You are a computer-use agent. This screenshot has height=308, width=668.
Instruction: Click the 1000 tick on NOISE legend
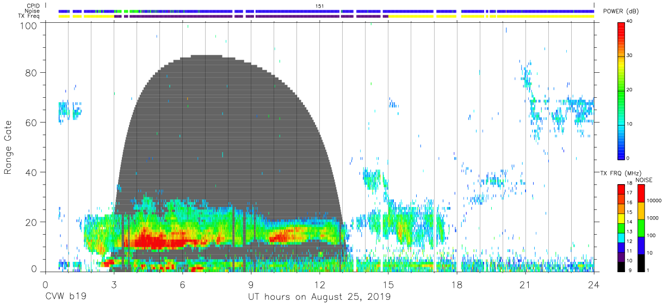(x=653, y=218)
